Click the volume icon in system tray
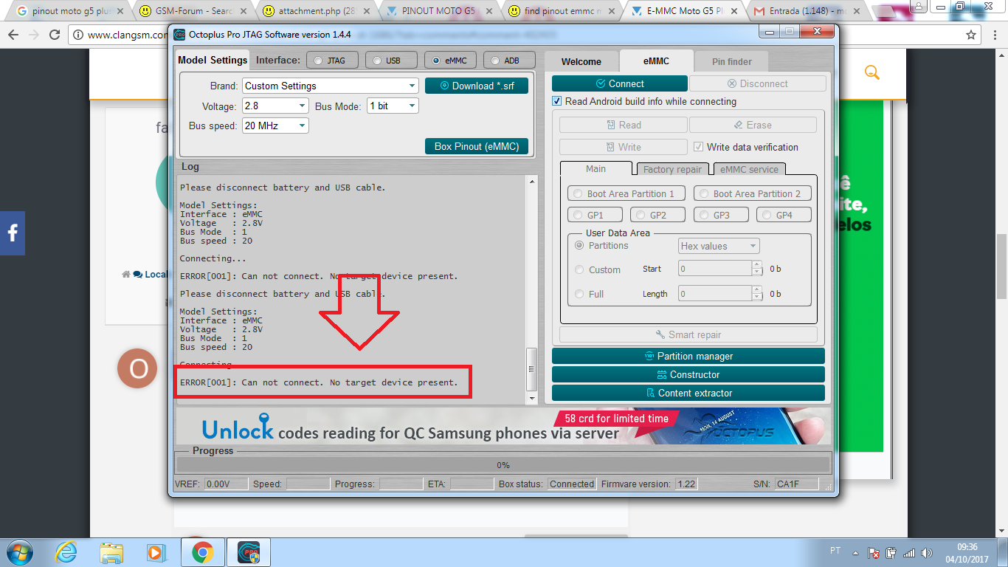Screen dimensions: 1008x567 927,552
